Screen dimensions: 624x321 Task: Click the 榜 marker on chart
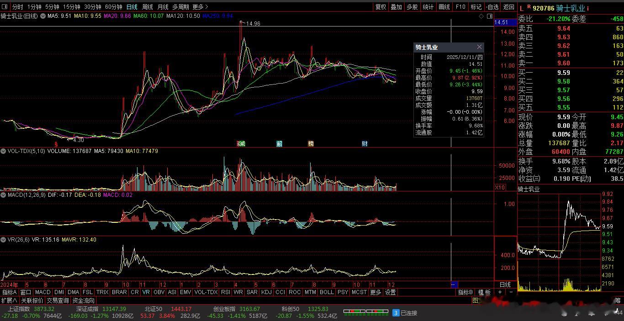point(311,143)
